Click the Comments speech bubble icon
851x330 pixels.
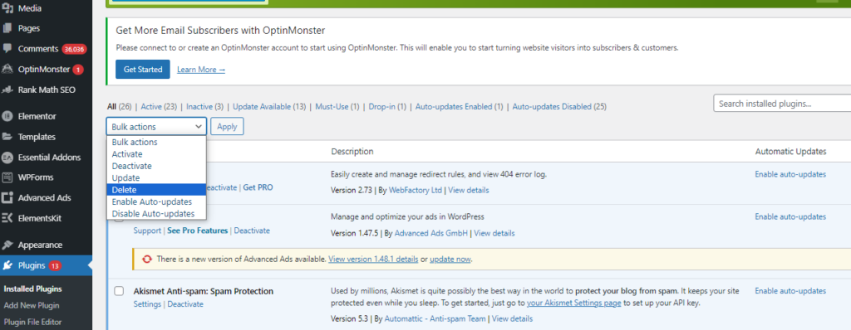[7, 48]
